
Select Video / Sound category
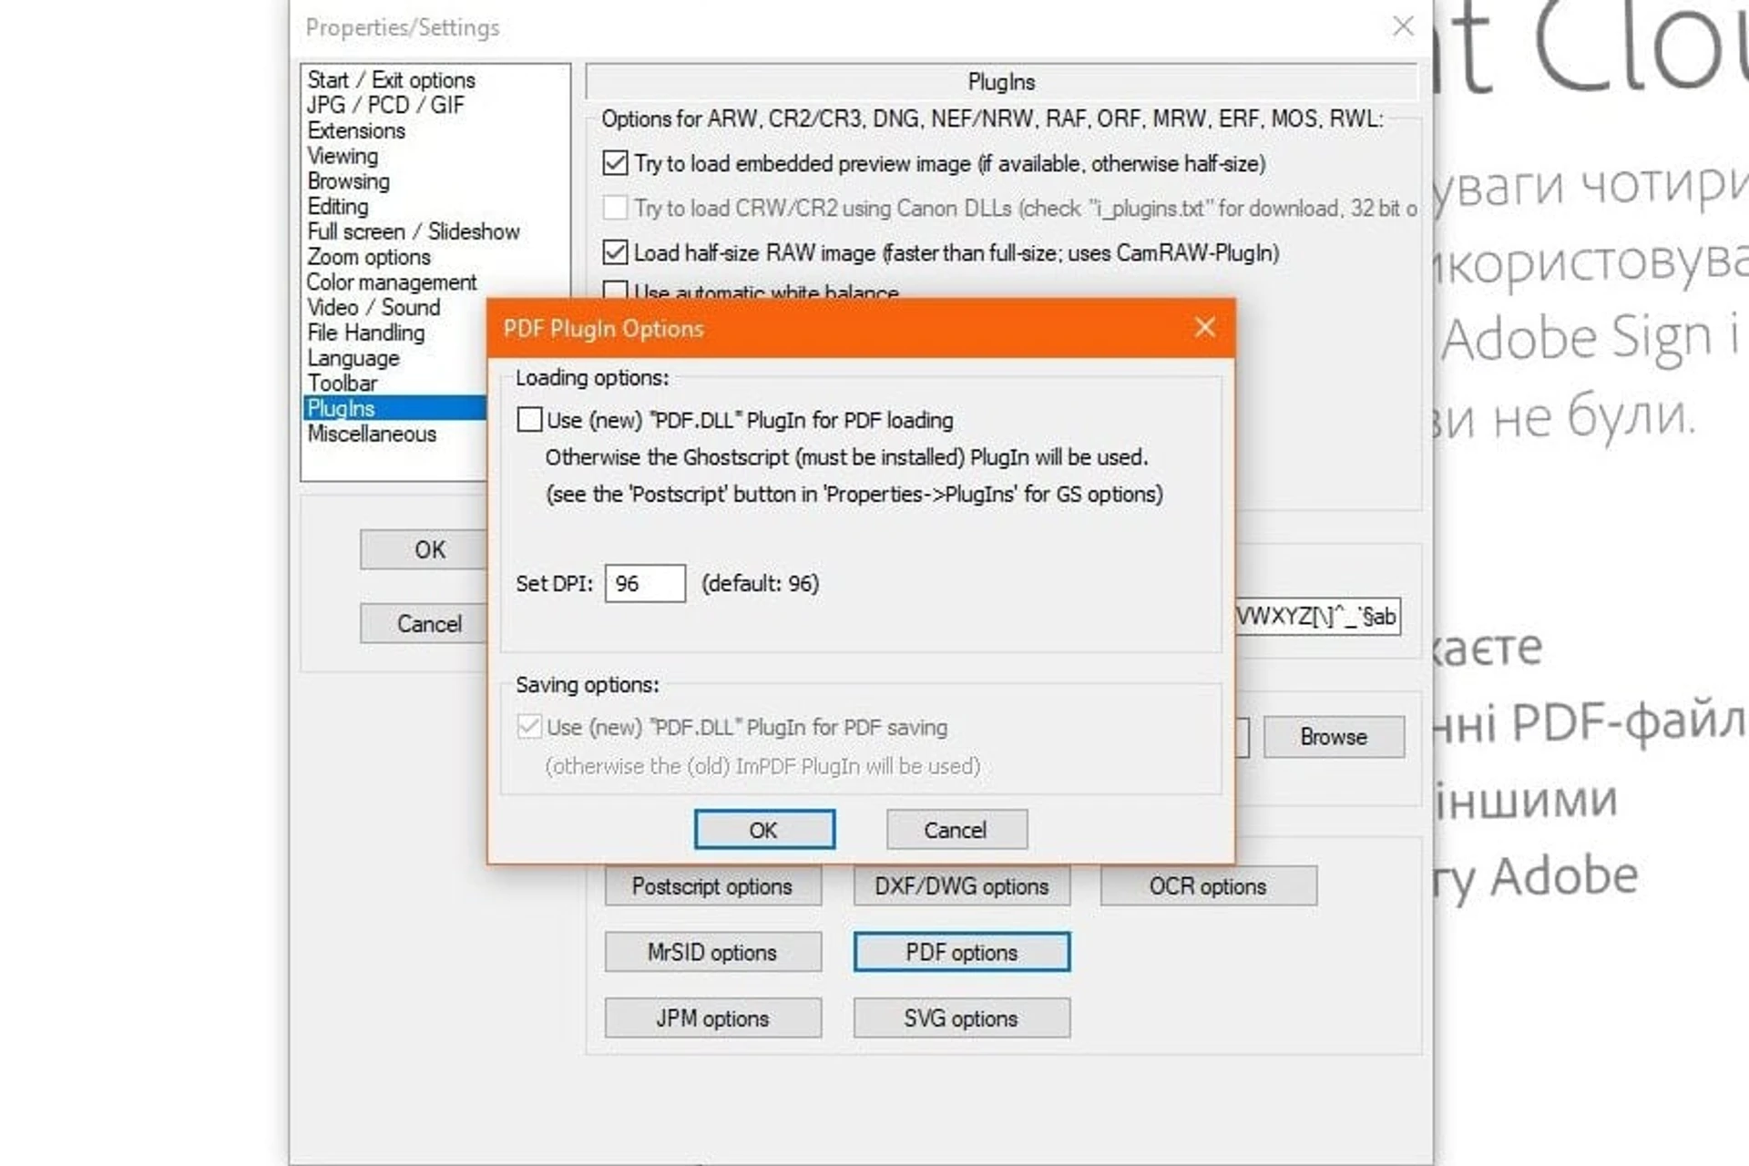pyautogui.click(x=373, y=307)
